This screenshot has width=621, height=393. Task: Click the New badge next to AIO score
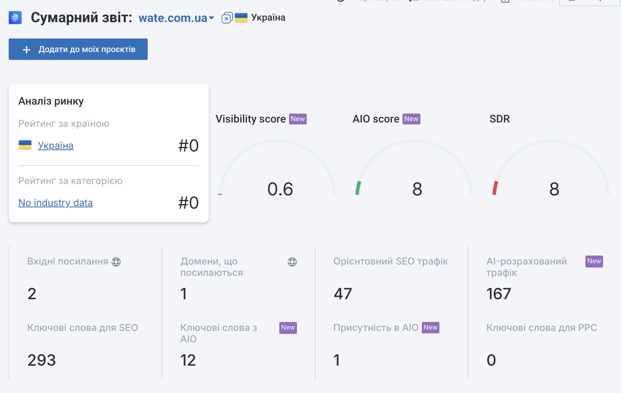pos(411,119)
